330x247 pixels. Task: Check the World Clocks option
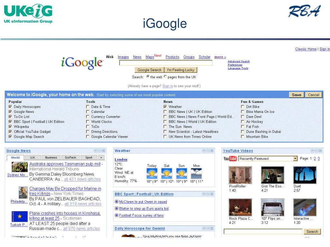tap(88, 122)
